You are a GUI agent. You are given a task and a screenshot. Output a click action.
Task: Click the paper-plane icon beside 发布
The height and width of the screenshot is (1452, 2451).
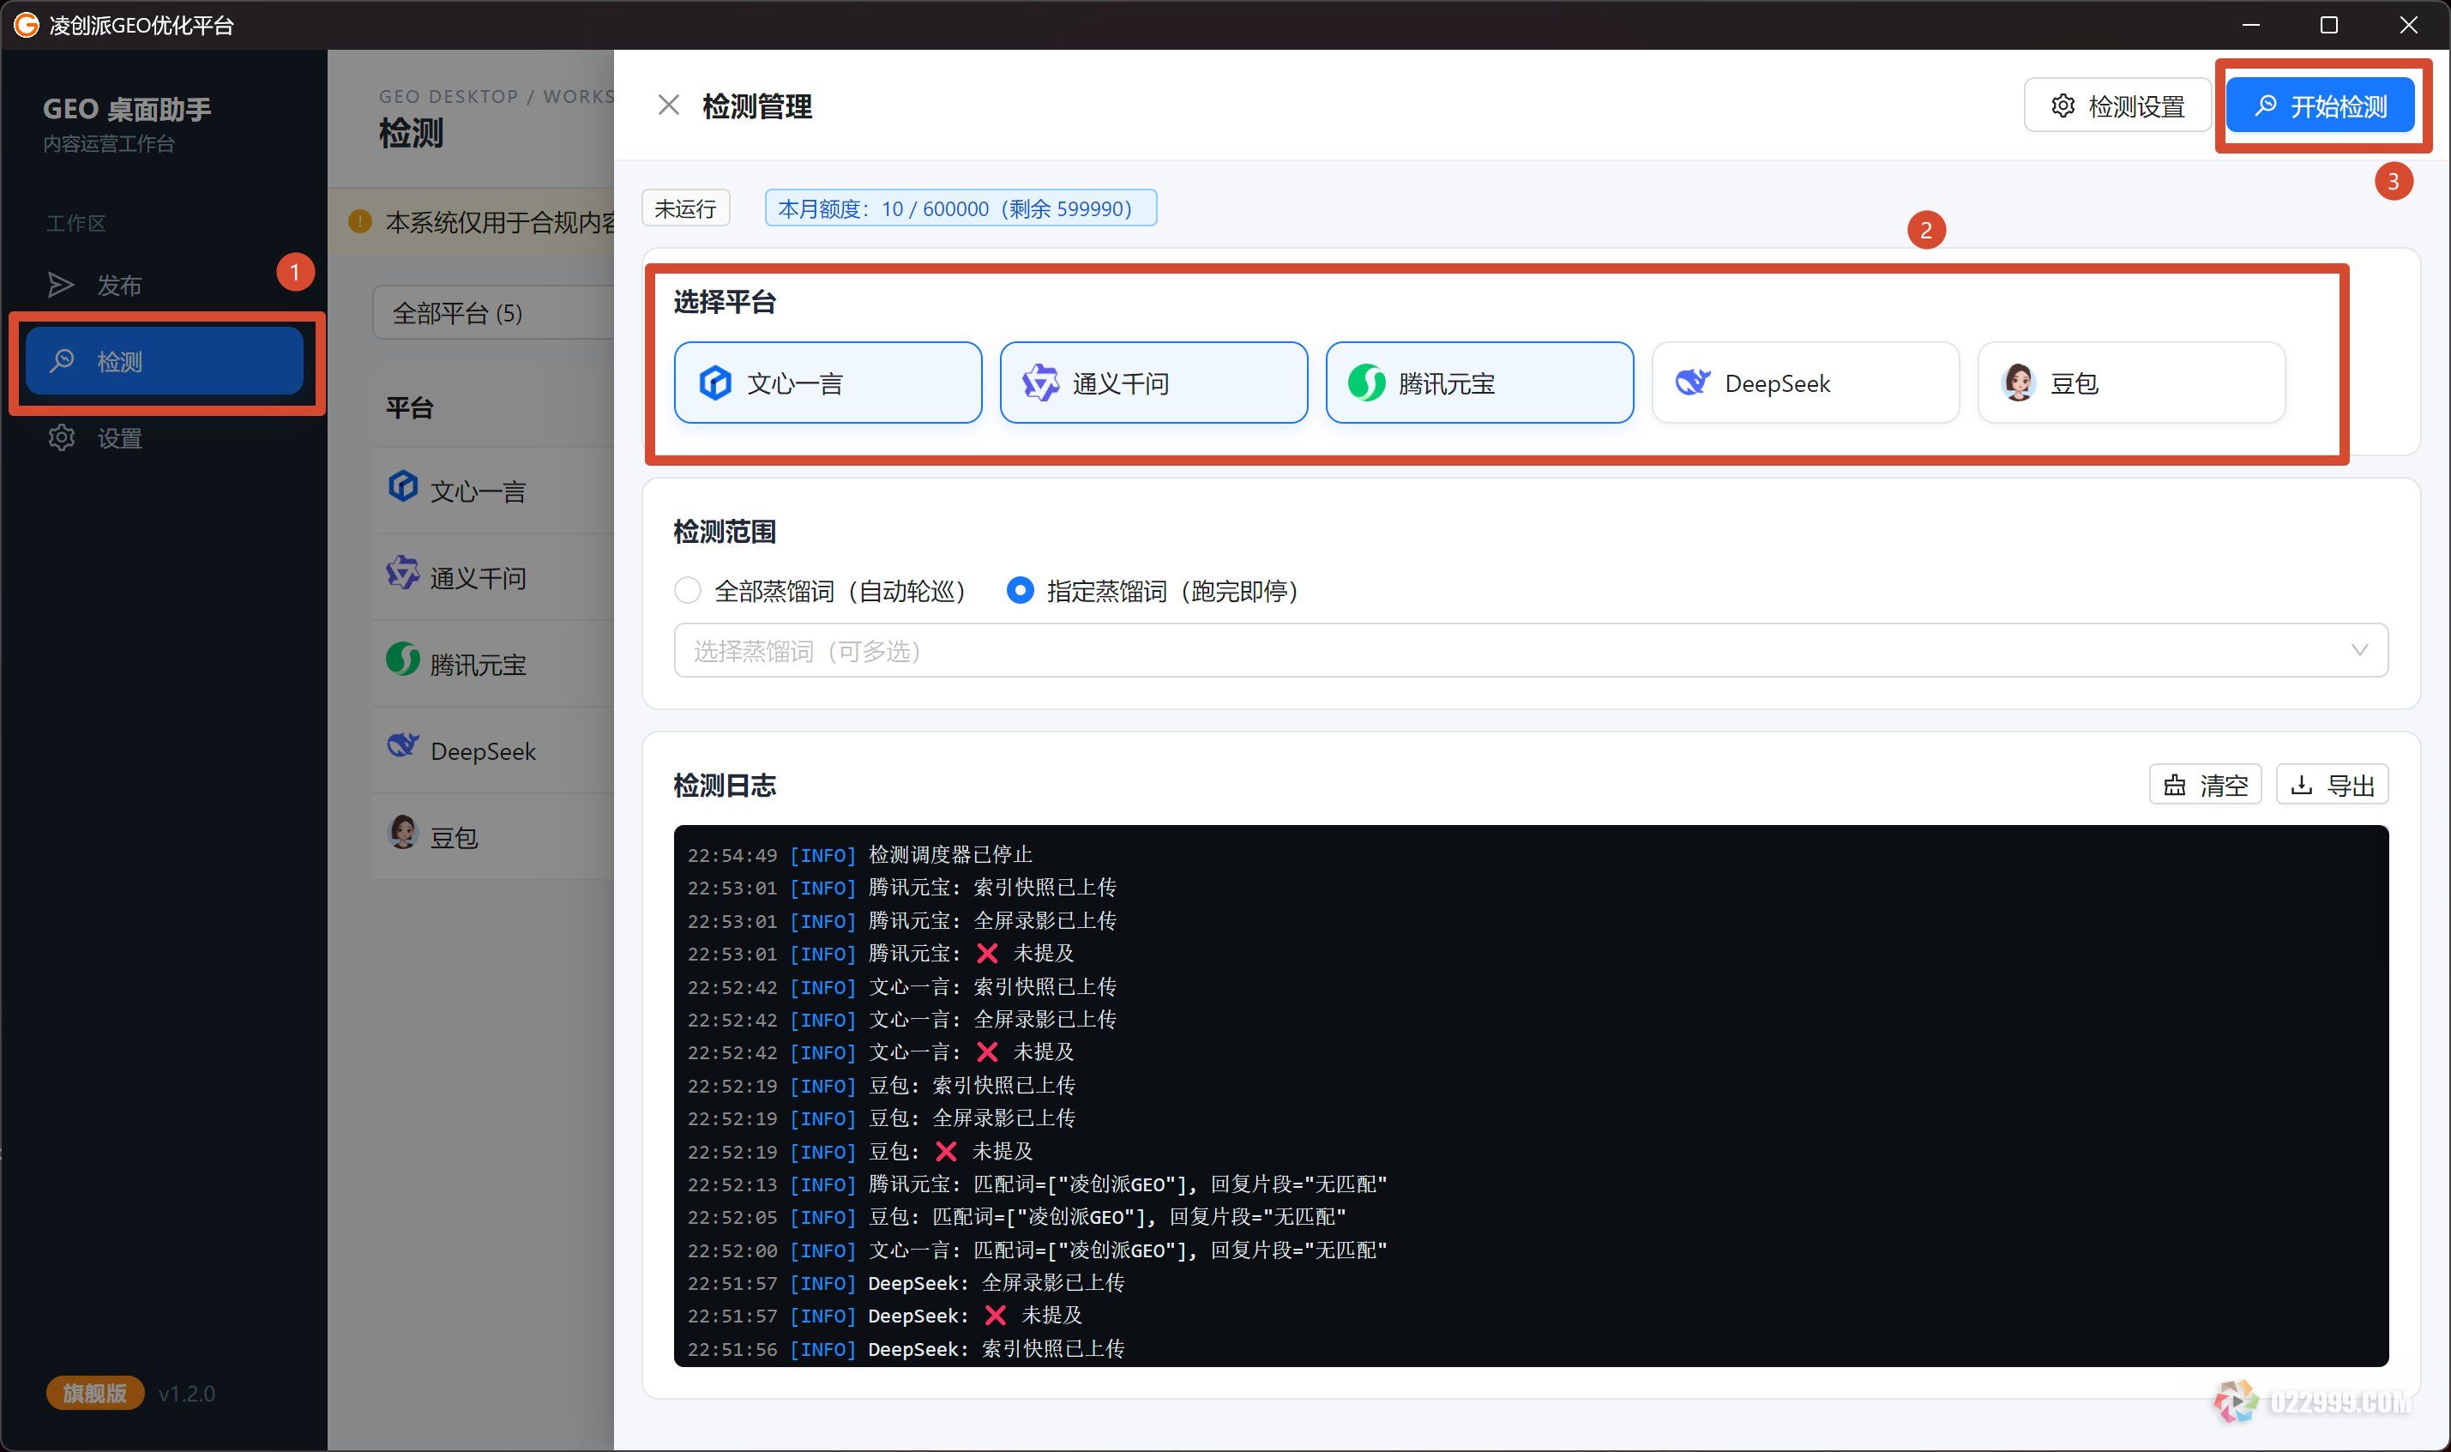point(61,285)
